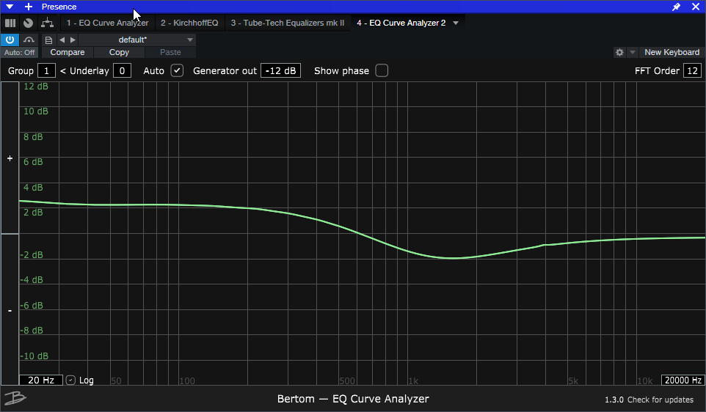Expand the insert tab list dropdown arrow
This screenshot has height=412, width=706.
coord(456,23)
